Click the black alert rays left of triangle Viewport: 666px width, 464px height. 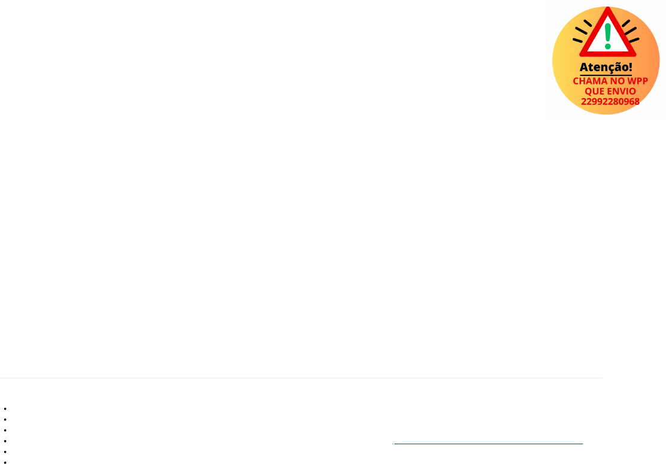pyautogui.click(x=582, y=31)
